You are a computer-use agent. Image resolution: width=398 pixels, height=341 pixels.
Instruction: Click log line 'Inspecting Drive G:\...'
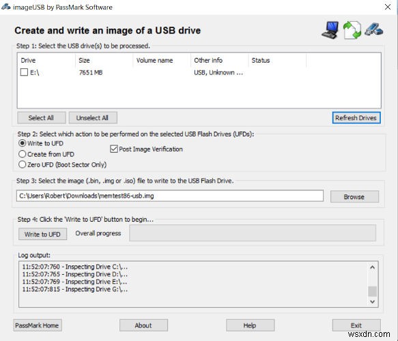click(x=75, y=289)
